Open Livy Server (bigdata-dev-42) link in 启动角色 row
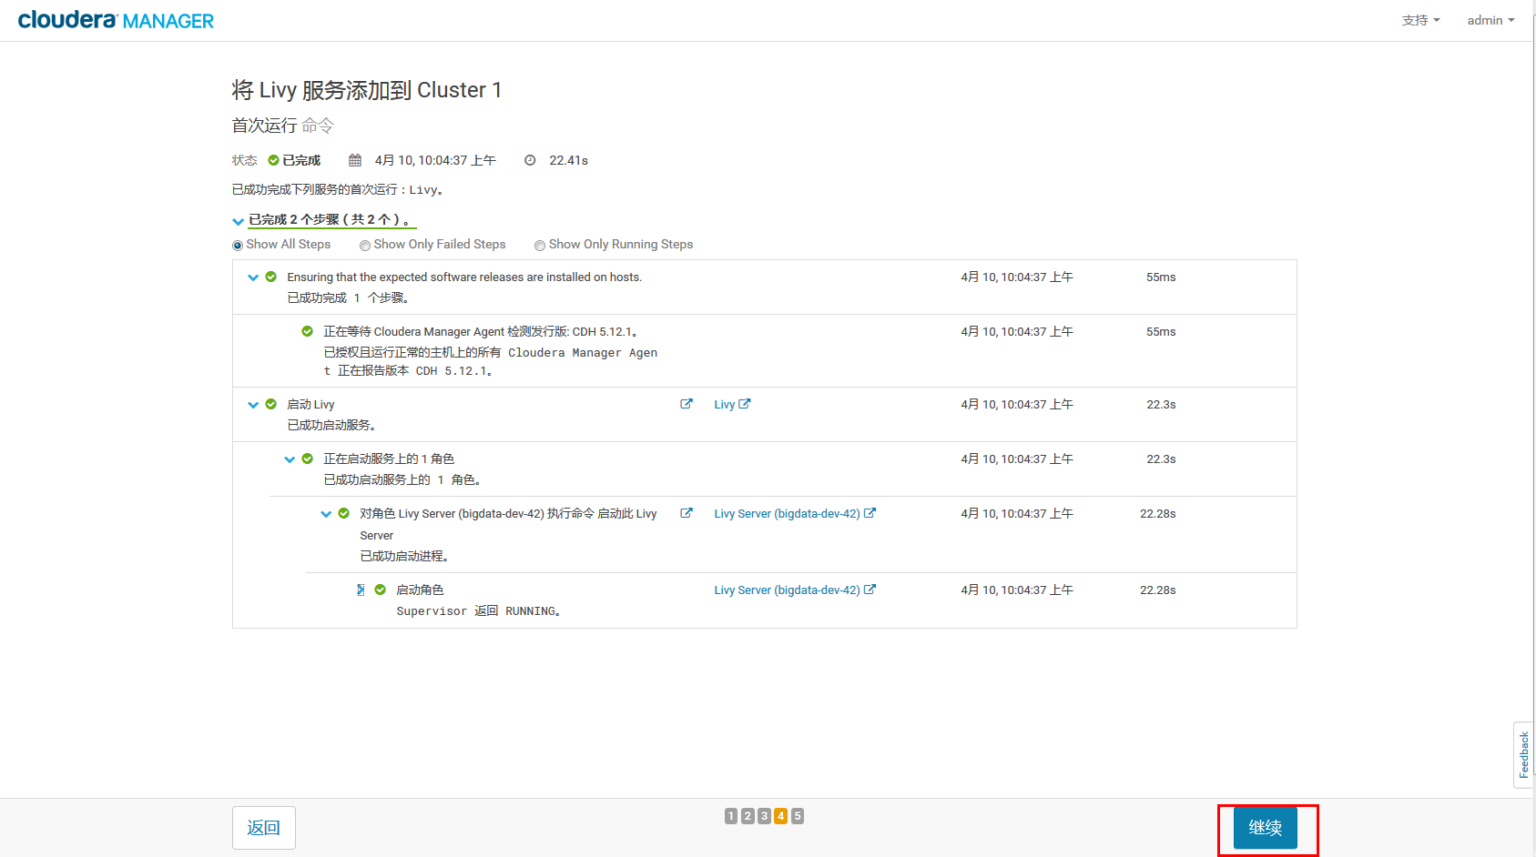The width and height of the screenshot is (1536, 857). [795, 590]
